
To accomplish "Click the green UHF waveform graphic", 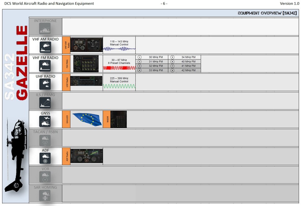I will pyautogui.click(x=119, y=86).
